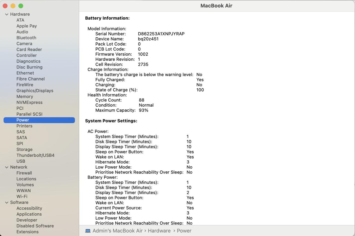Select Thunderbolt/USB4 in the sidebar

point(35,155)
